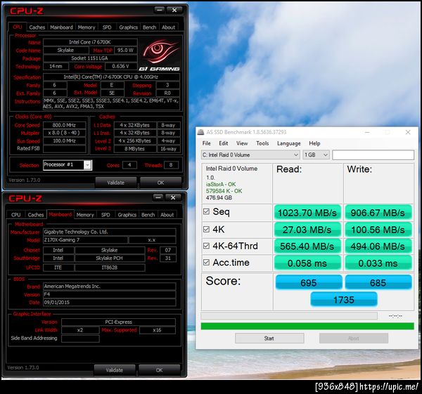
Task: Click the iaStorA - OK driver status
Action: [x=221, y=184]
